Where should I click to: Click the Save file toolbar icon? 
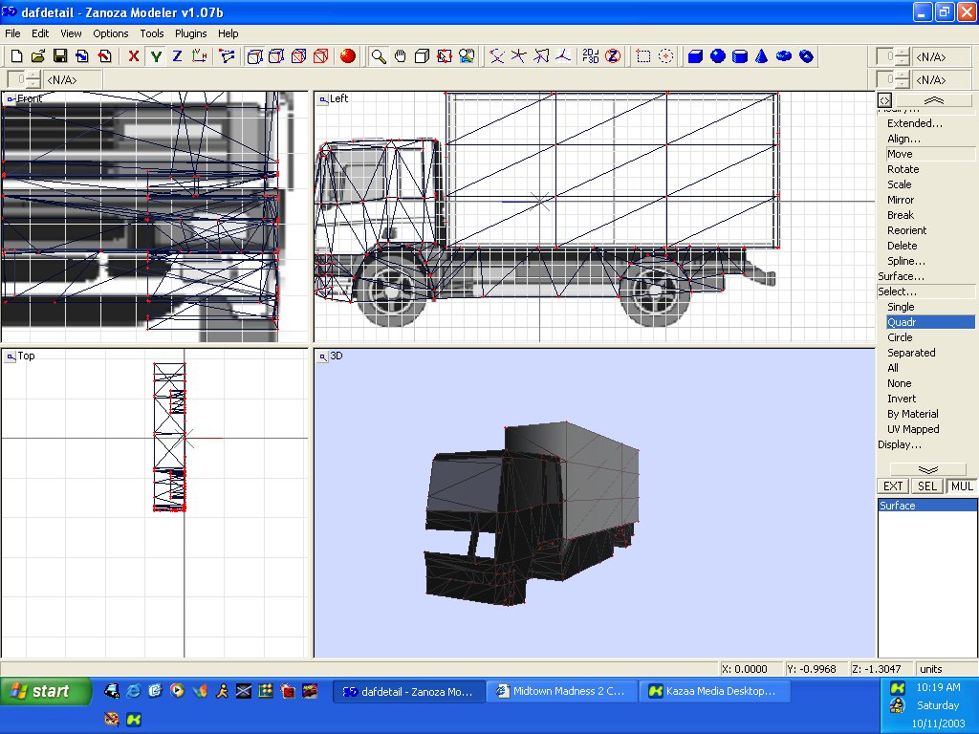click(60, 56)
